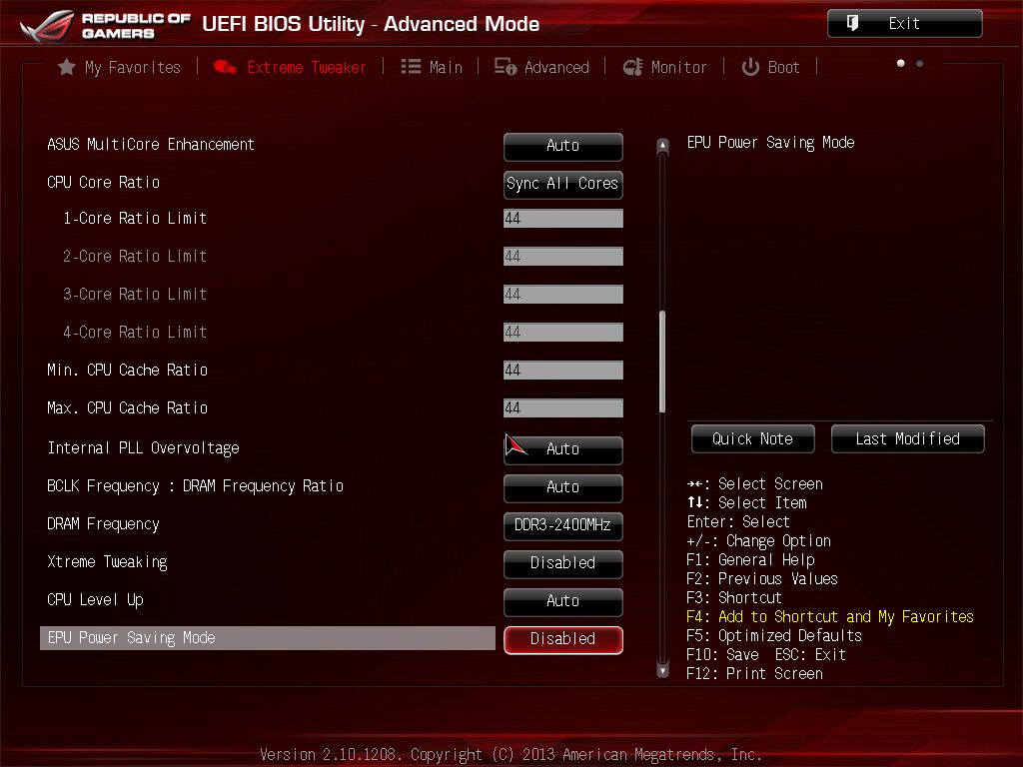Screen dimensions: 1023x767
Task: Select BCLK Frequency : DRAM Frequency Ratio label
Action: click(195, 486)
